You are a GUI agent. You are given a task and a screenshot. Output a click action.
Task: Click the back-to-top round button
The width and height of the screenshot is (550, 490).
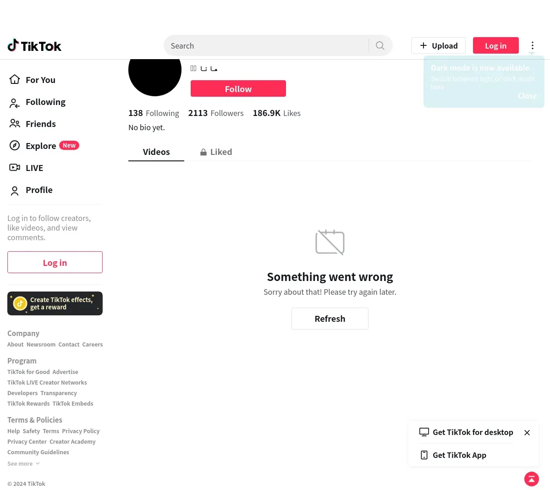point(532,479)
